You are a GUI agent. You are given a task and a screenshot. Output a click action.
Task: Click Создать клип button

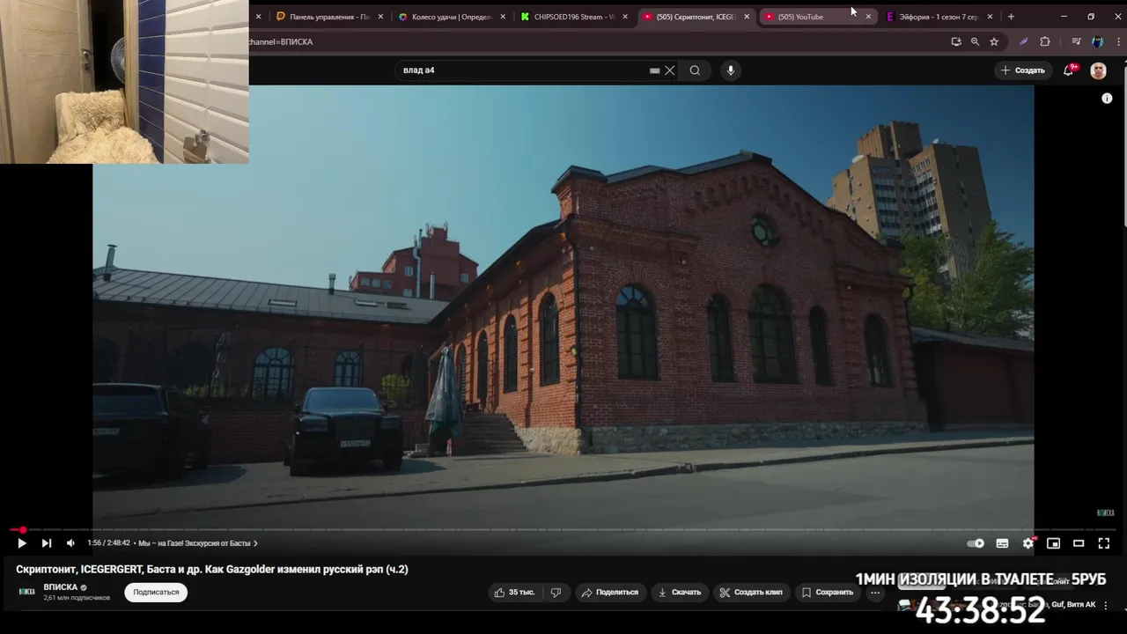[x=751, y=593]
